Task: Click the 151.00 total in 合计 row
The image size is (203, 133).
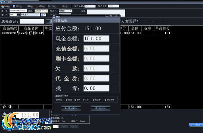Action: [x=135, y=107]
